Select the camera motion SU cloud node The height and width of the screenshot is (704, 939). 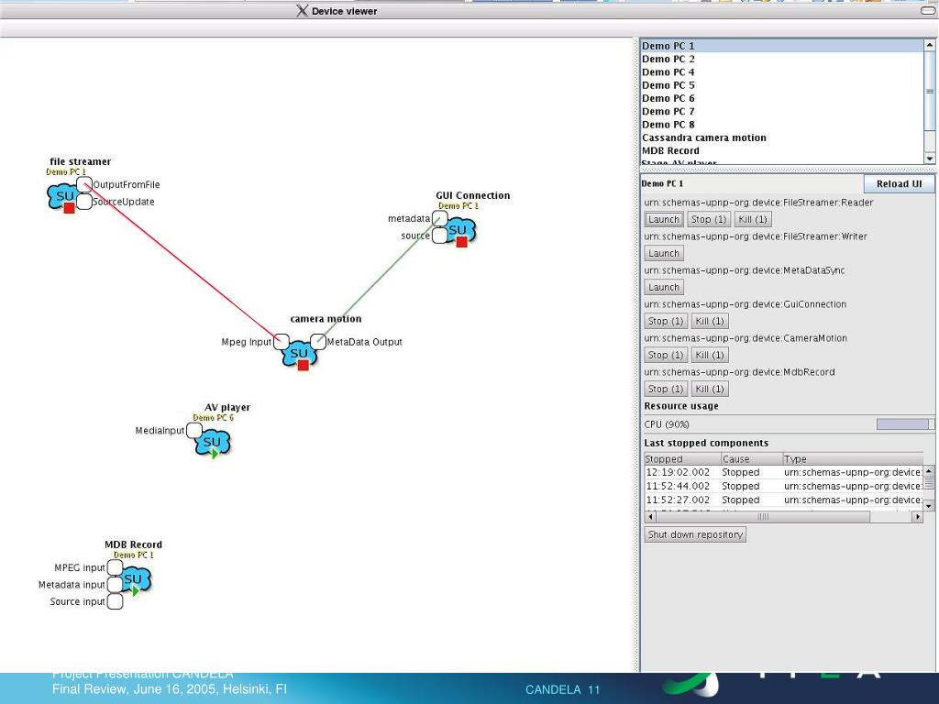pyautogui.click(x=300, y=355)
